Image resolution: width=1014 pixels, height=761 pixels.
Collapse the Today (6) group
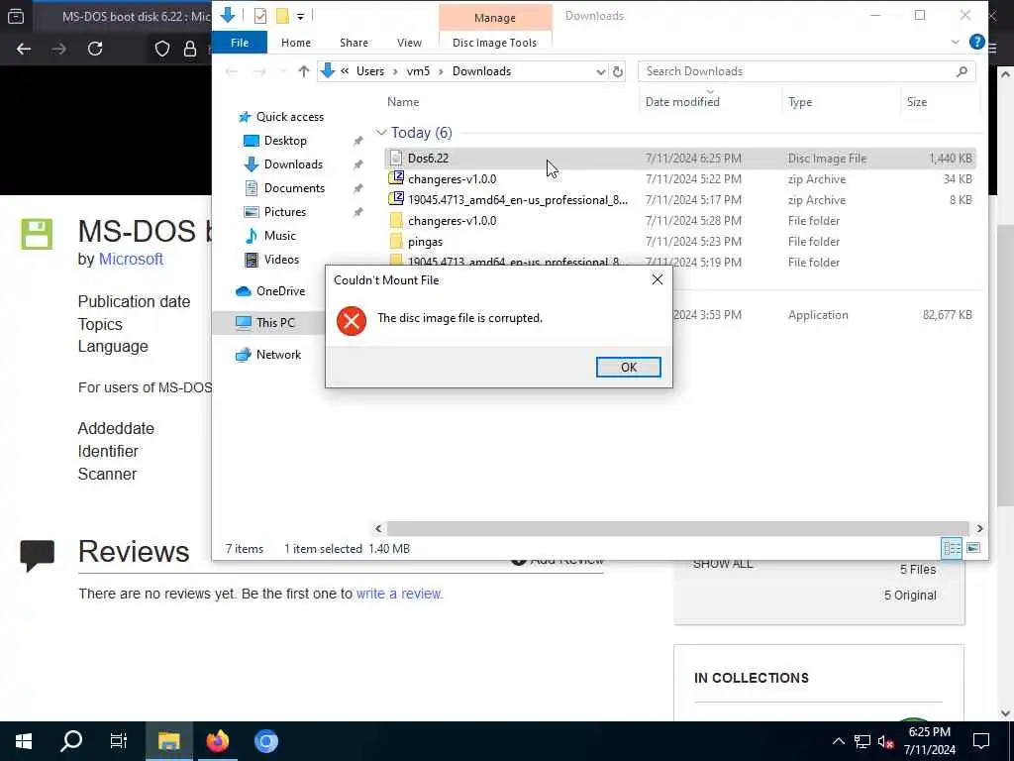click(x=381, y=133)
